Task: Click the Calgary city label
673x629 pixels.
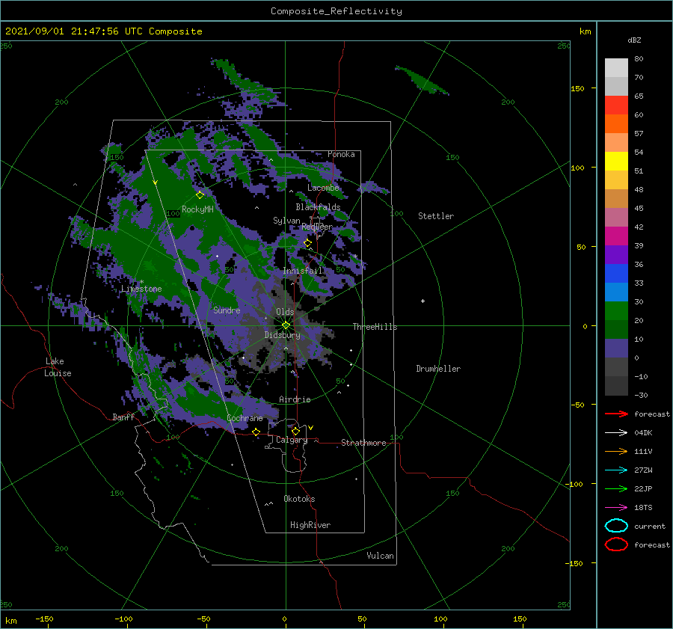Action: (292, 440)
